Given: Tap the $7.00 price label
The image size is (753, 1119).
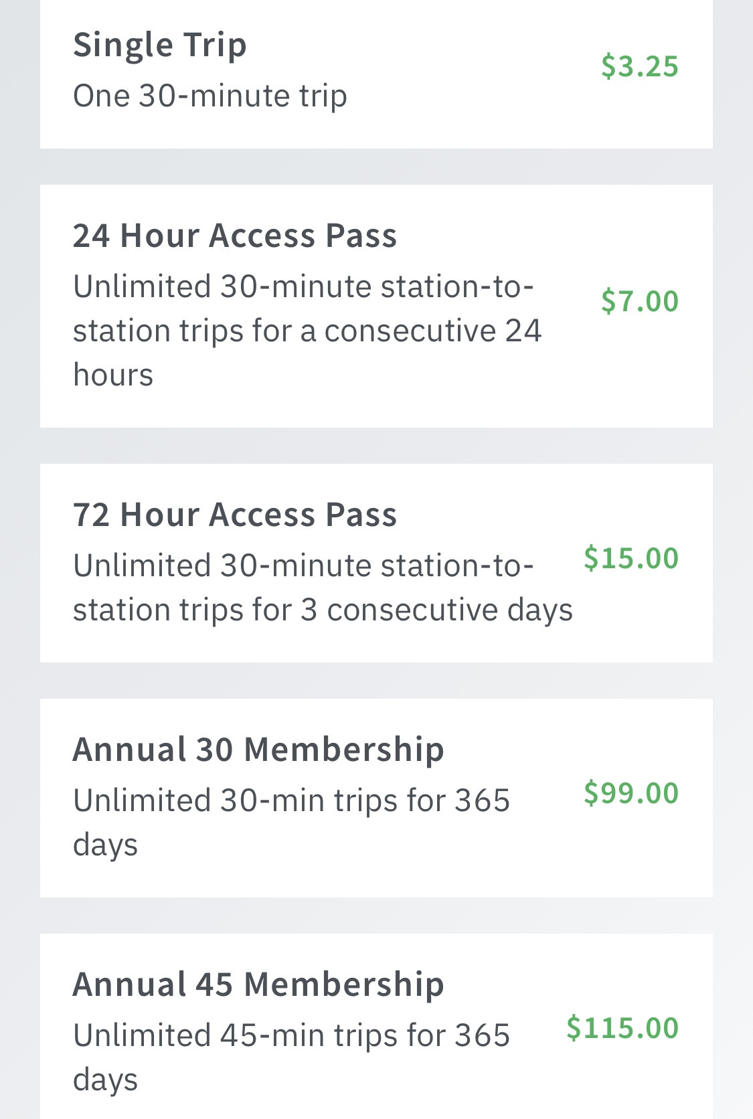Looking at the screenshot, I should (639, 301).
